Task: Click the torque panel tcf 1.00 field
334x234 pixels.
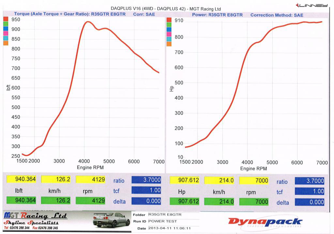Action: coord(146,190)
